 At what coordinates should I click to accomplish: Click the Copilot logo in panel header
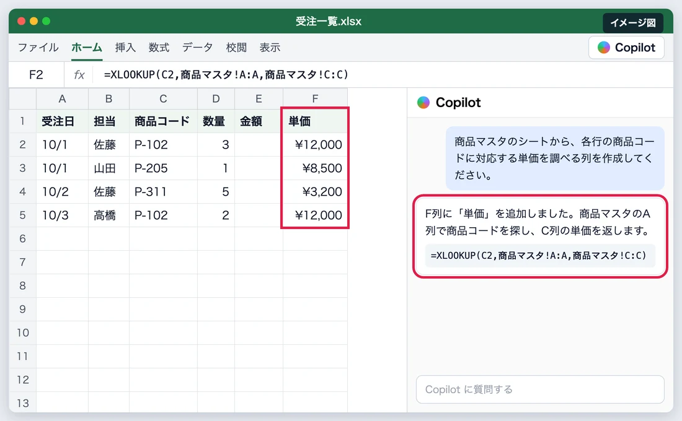click(x=423, y=103)
